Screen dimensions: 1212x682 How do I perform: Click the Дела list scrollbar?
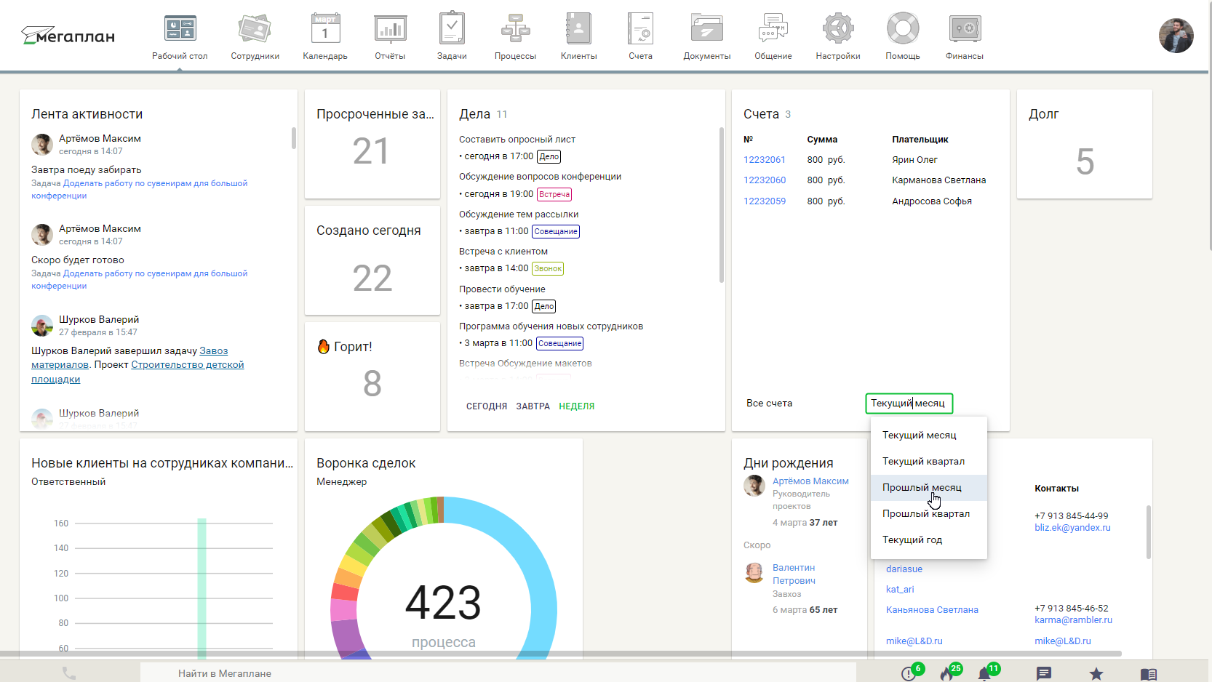point(721,205)
